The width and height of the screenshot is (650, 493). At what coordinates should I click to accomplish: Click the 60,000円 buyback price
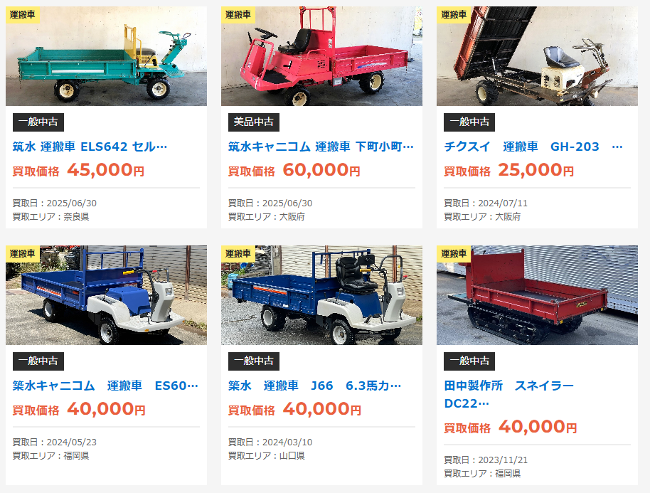pyautogui.click(x=321, y=170)
